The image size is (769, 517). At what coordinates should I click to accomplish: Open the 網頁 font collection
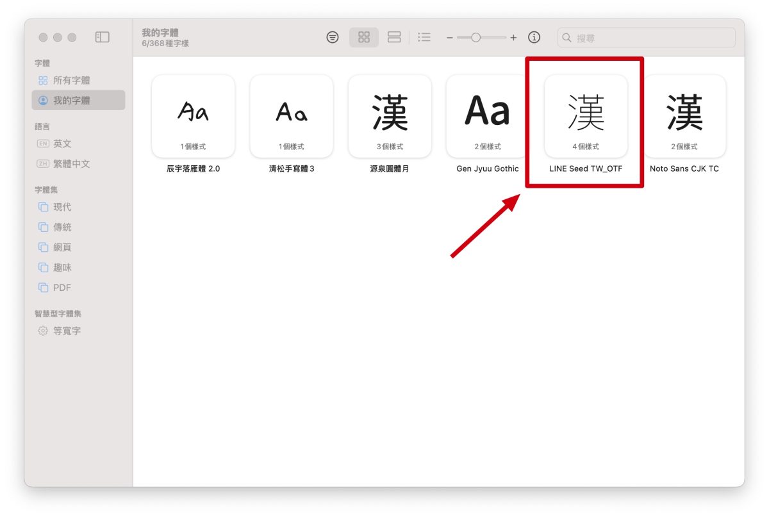tap(78, 247)
